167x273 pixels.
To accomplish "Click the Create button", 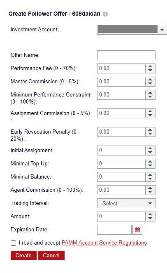I will (23, 255).
